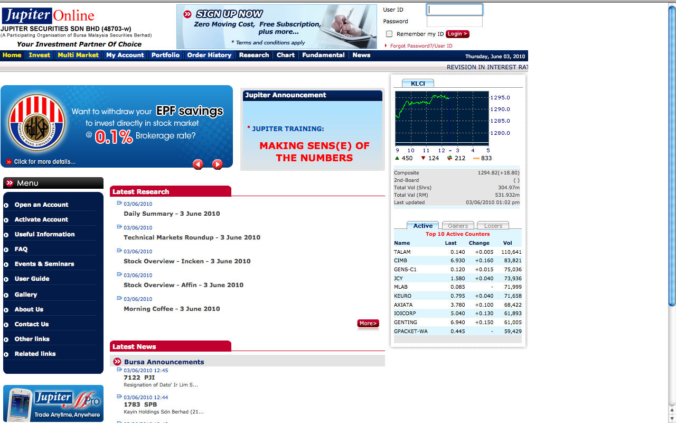676x423 pixels.
Task: Open the Multi Market menu
Action: 78,55
